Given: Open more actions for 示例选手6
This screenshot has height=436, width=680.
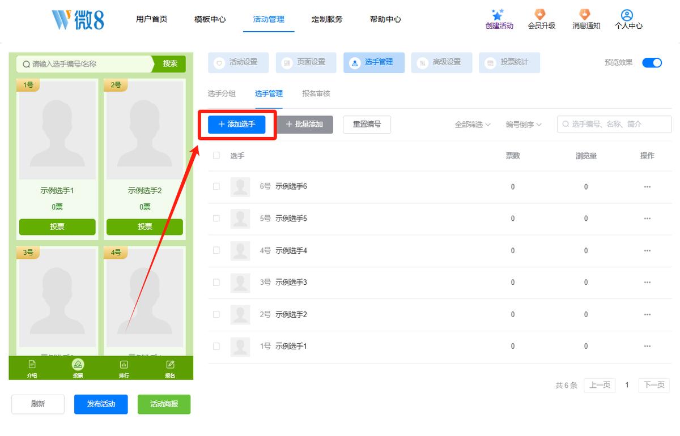Looking at the screenshot, I should pyautogui.click(x=647, y=187).
